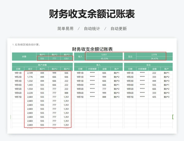Select the 余额 summary label cell
This screenshot has height=141, width=184.
(24, 56)
